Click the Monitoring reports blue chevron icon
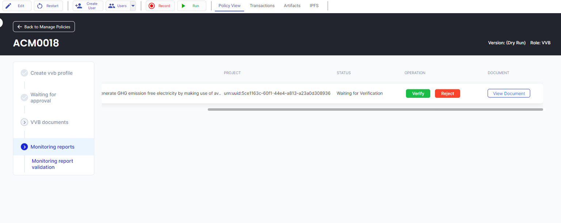 tap(24, 147)
